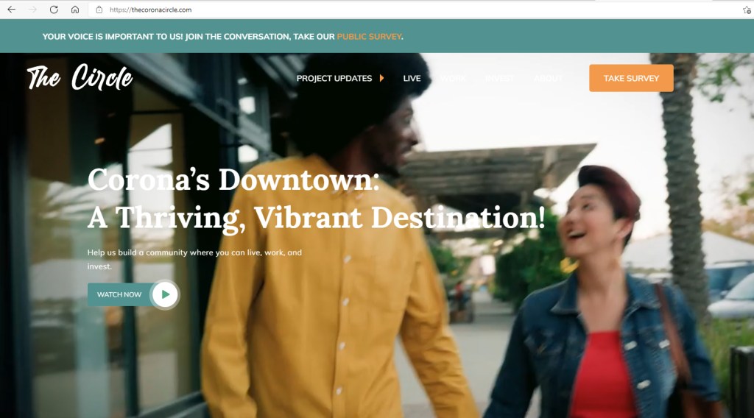Select the Work navigation item
Image resolution: width=754 pixels, height=418 pixels.
point(453,78)
